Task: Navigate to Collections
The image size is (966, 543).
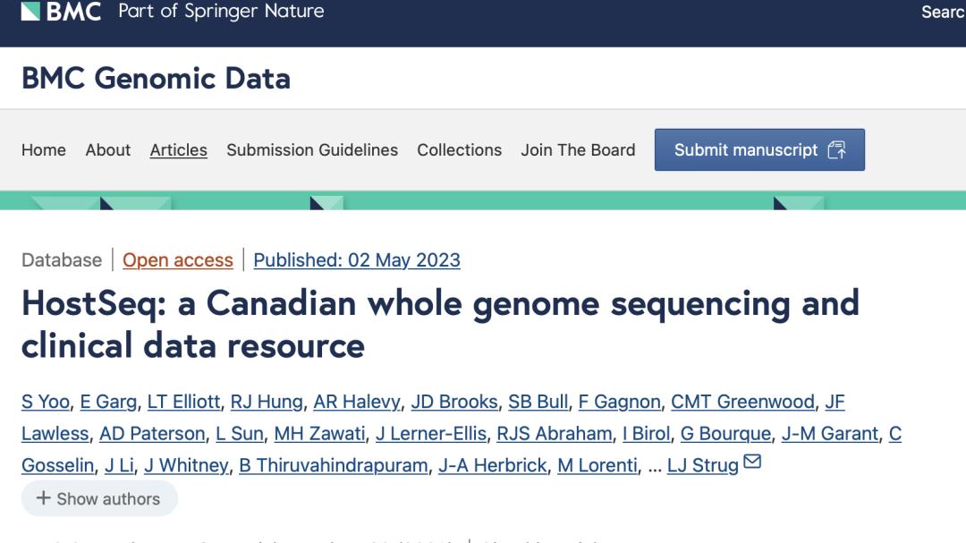Action: (x=460, y=150)
